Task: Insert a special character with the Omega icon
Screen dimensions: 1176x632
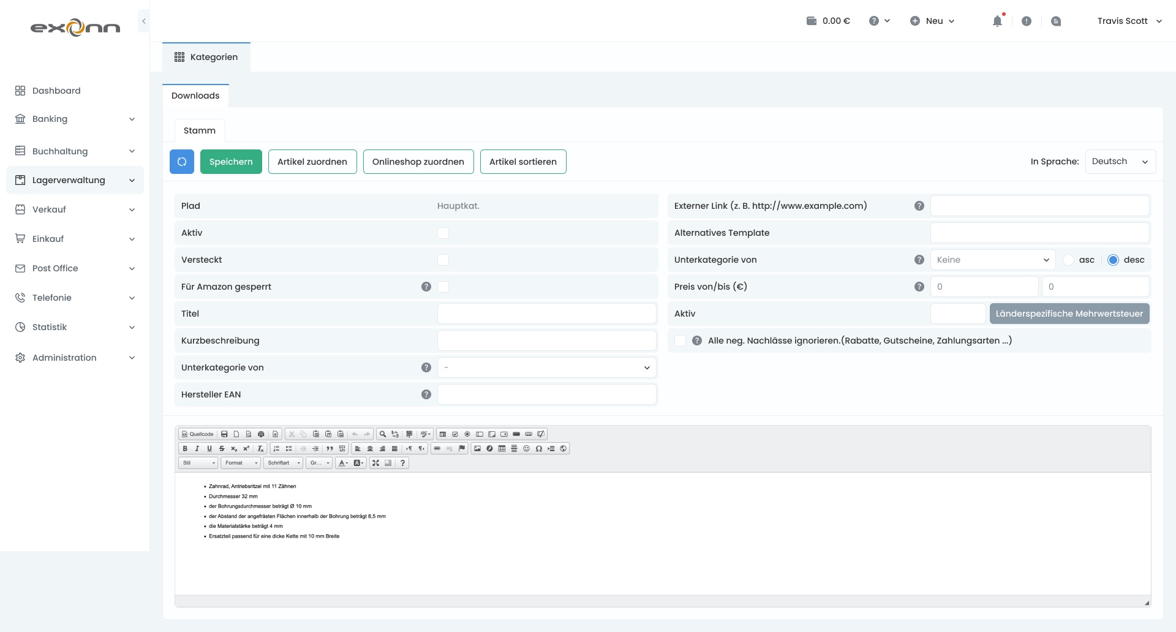Action: point(539,448)
